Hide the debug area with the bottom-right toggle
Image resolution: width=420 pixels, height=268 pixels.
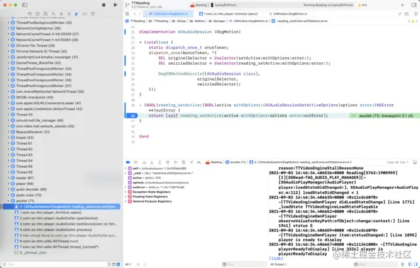415,162
